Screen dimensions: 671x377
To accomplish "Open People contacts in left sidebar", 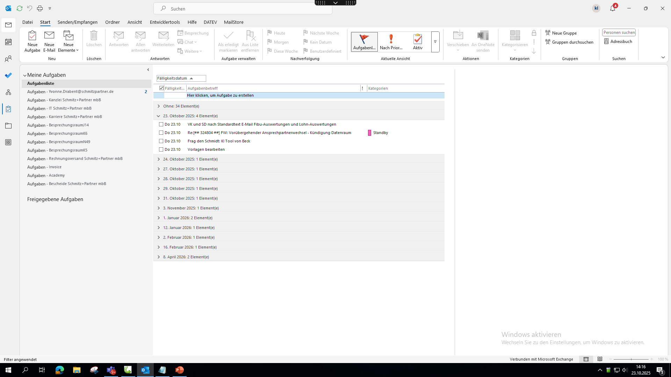I will pyautogui.click(x=8, y=59).
